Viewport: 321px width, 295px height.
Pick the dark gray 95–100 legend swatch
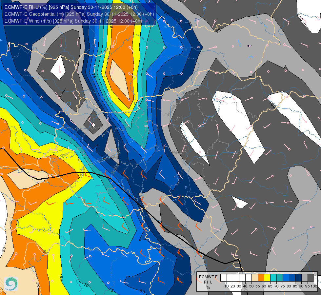click(x=311, y=278)
